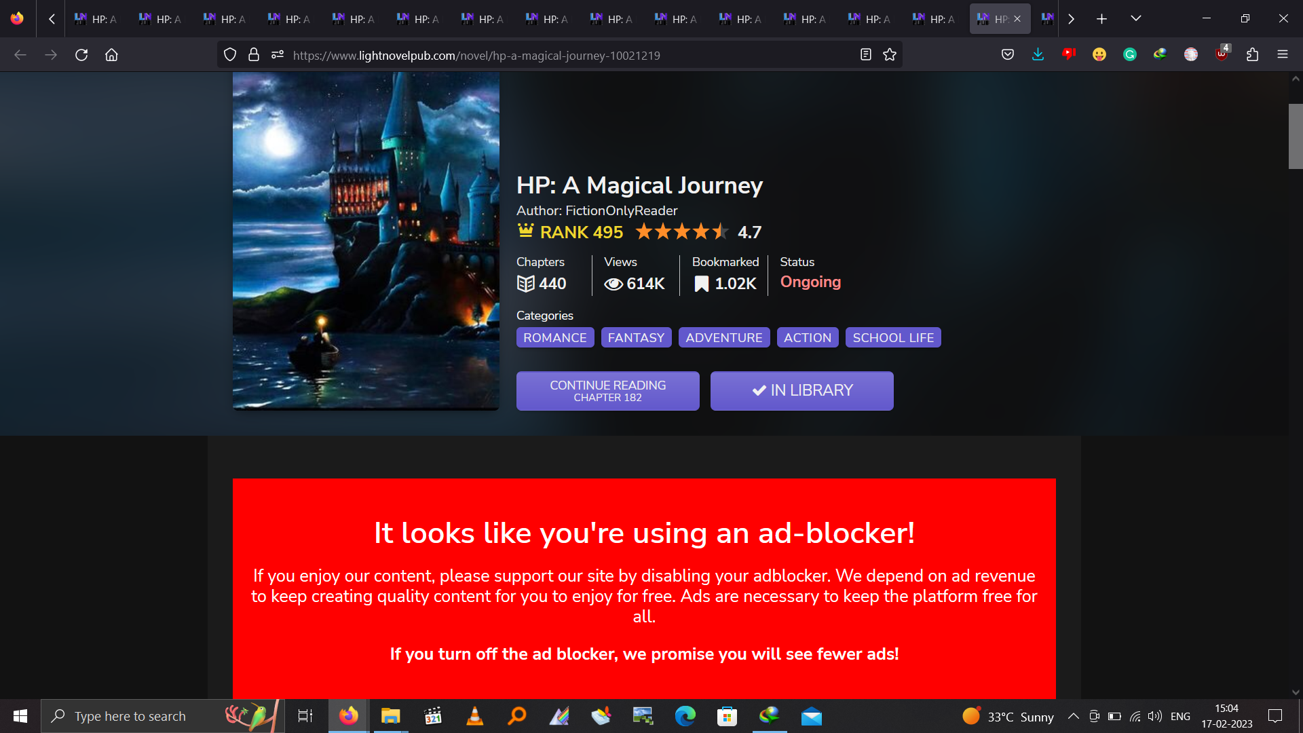Click the five-star rating bar

coord(681,232)
